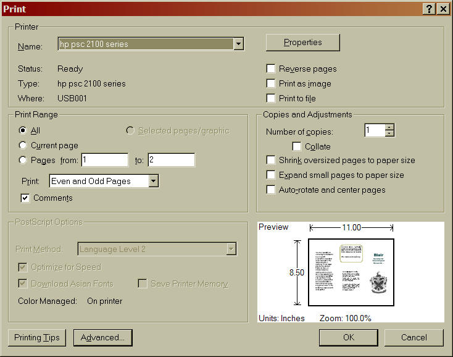Select the Pages range radio button
Screen dimensions: 453x357
click(23, 161)
